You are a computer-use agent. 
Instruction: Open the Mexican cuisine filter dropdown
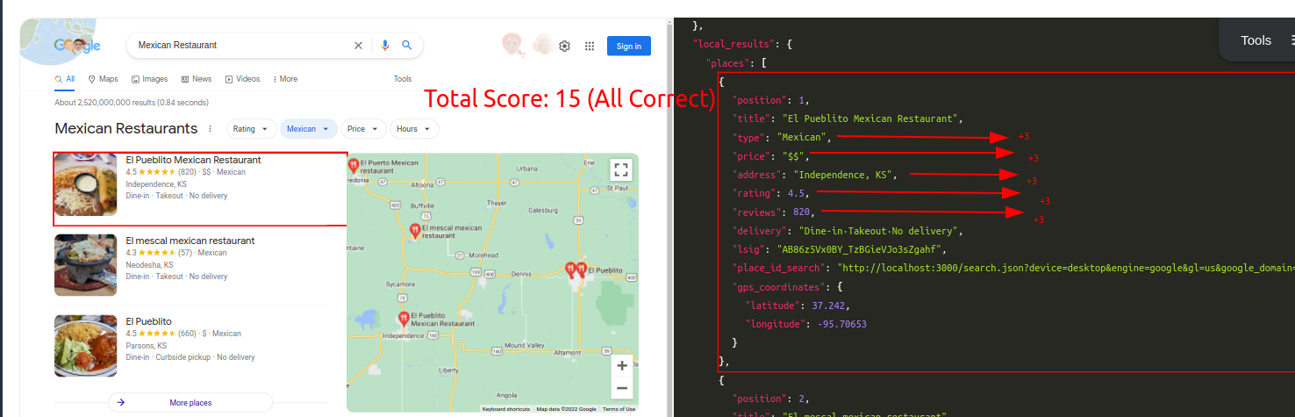pyautogui.click(x=309, y=129)
